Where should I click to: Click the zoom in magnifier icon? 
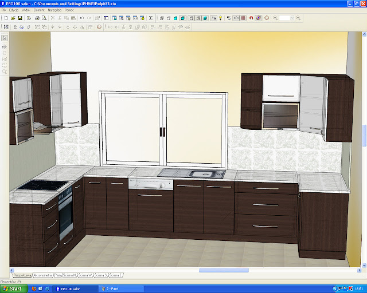click(x=275, y=18)
